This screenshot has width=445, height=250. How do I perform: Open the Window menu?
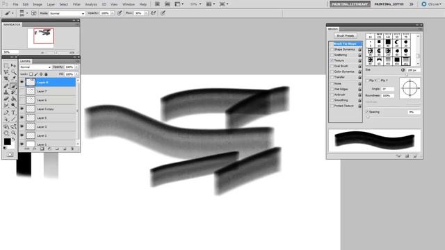[129, 4]
